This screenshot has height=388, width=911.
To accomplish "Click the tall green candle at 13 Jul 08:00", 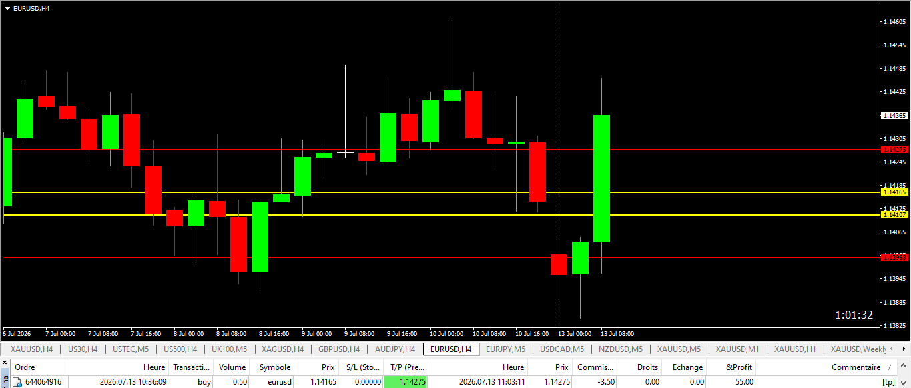I will click(601, 178).
